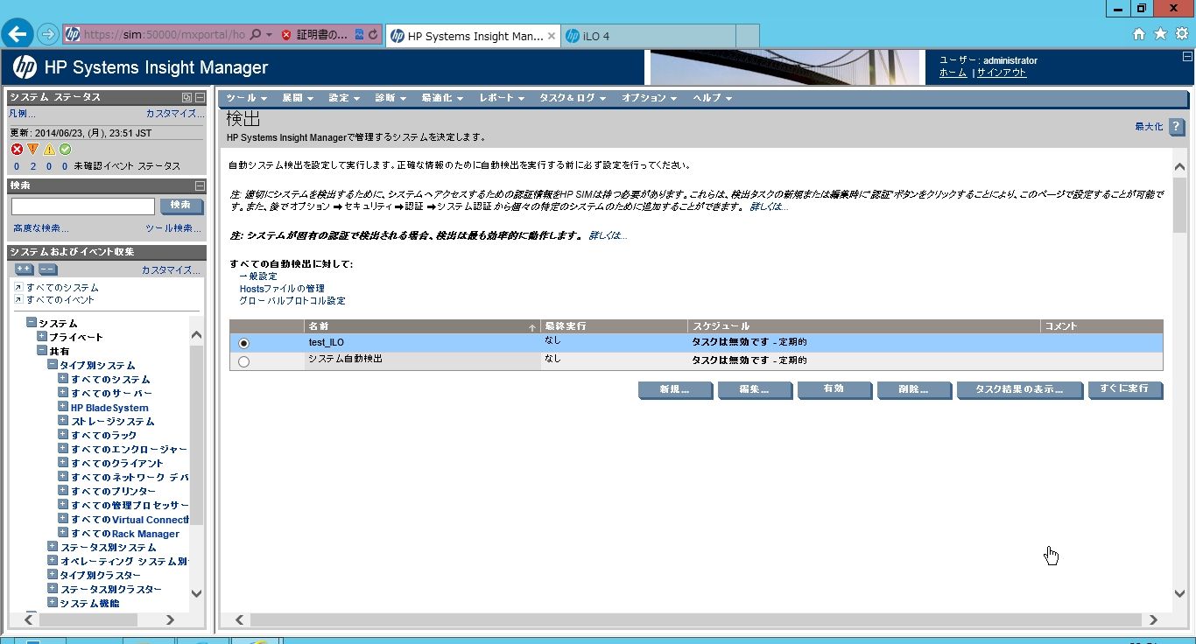This screenshot has height=644, width=1196.
Task: Click the shortcut icon beside すべてのイベント
Action: 18,299
